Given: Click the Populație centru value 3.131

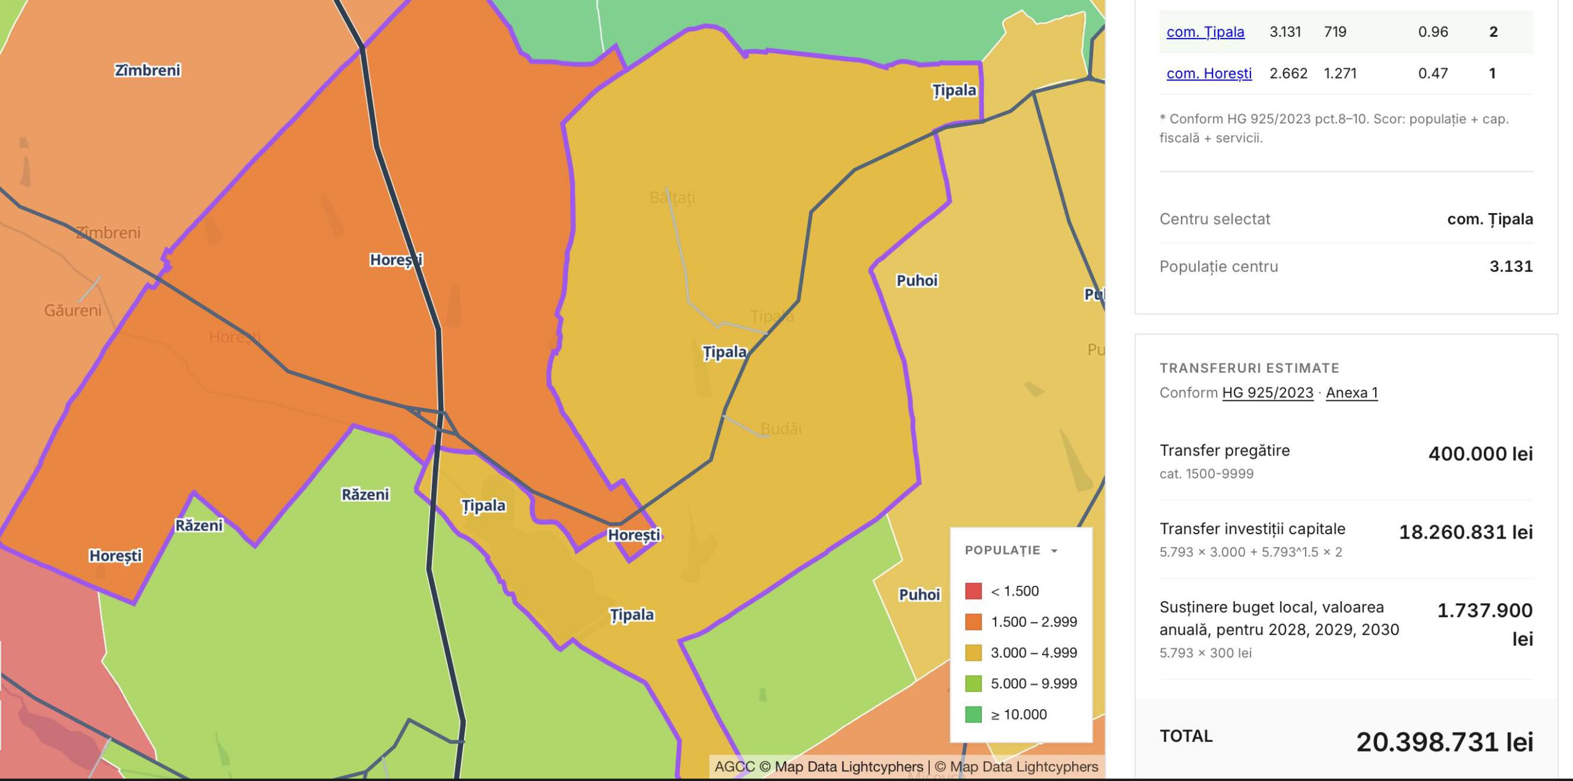Looking at the screenshot, I should (x=1510, y=266).
